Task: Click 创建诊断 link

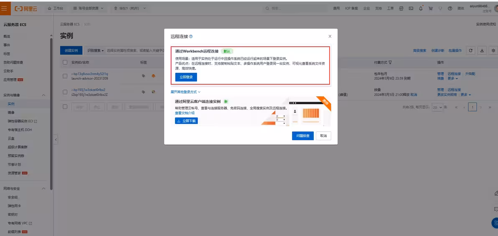Action: (x=438, y=50)
